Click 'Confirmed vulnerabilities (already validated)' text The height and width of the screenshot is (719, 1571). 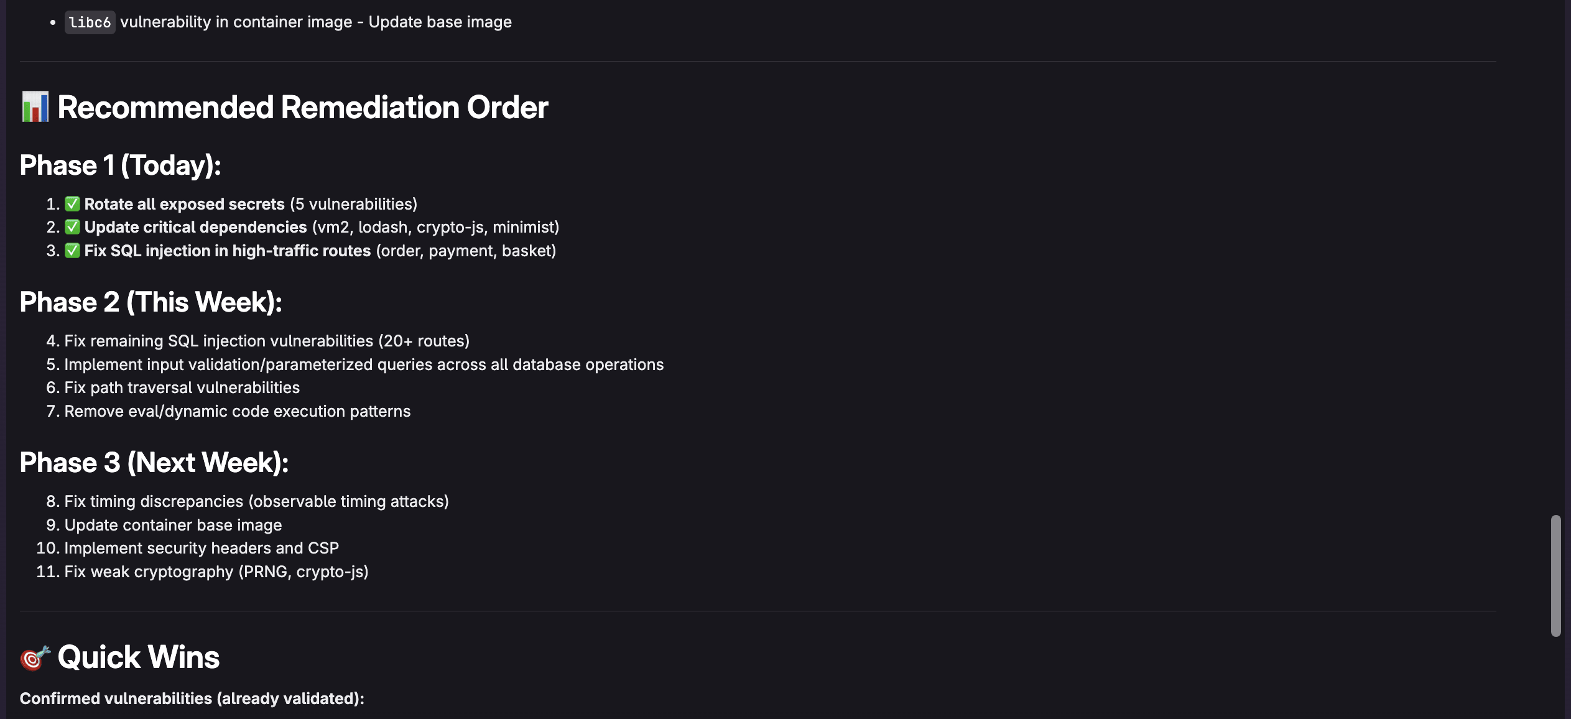coord(192,698)
